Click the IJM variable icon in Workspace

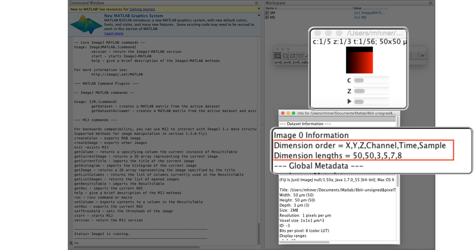[267, 13]
